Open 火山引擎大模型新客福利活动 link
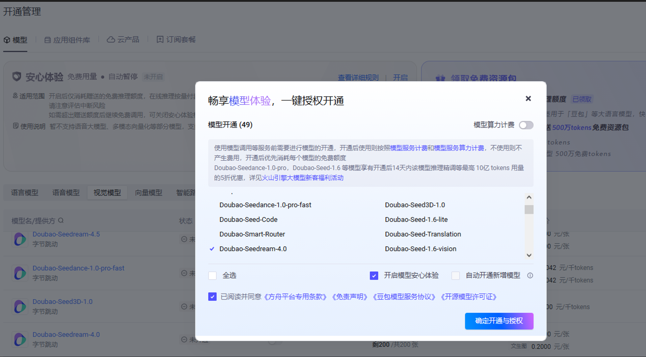The height and width of the screenshot is (357, 646). [x=303, y=178]
